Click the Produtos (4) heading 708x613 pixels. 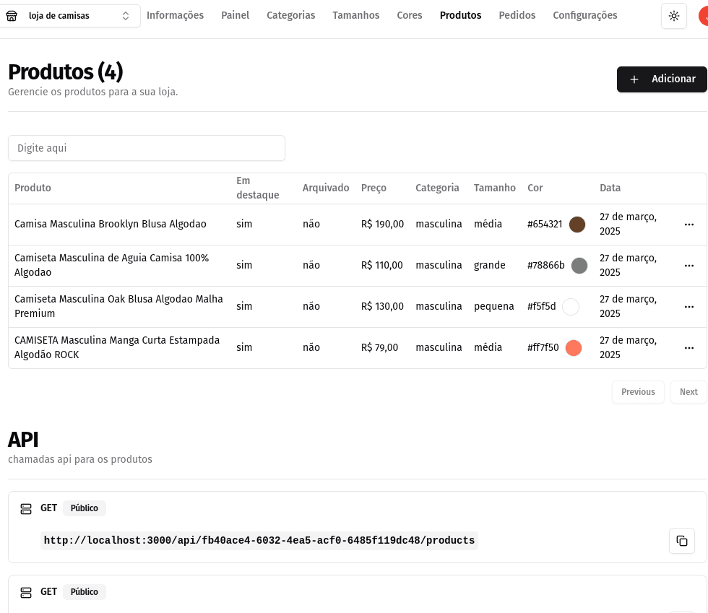coord(66,71)
